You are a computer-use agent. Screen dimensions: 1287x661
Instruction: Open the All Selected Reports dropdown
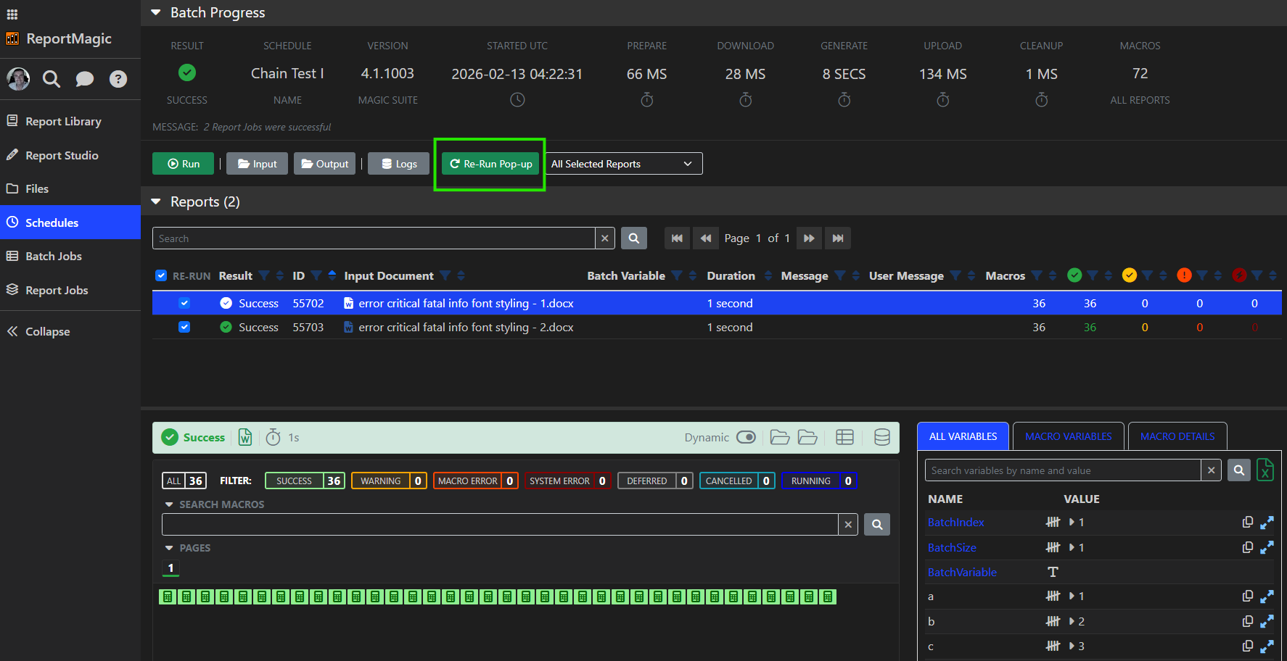(623, 164)
